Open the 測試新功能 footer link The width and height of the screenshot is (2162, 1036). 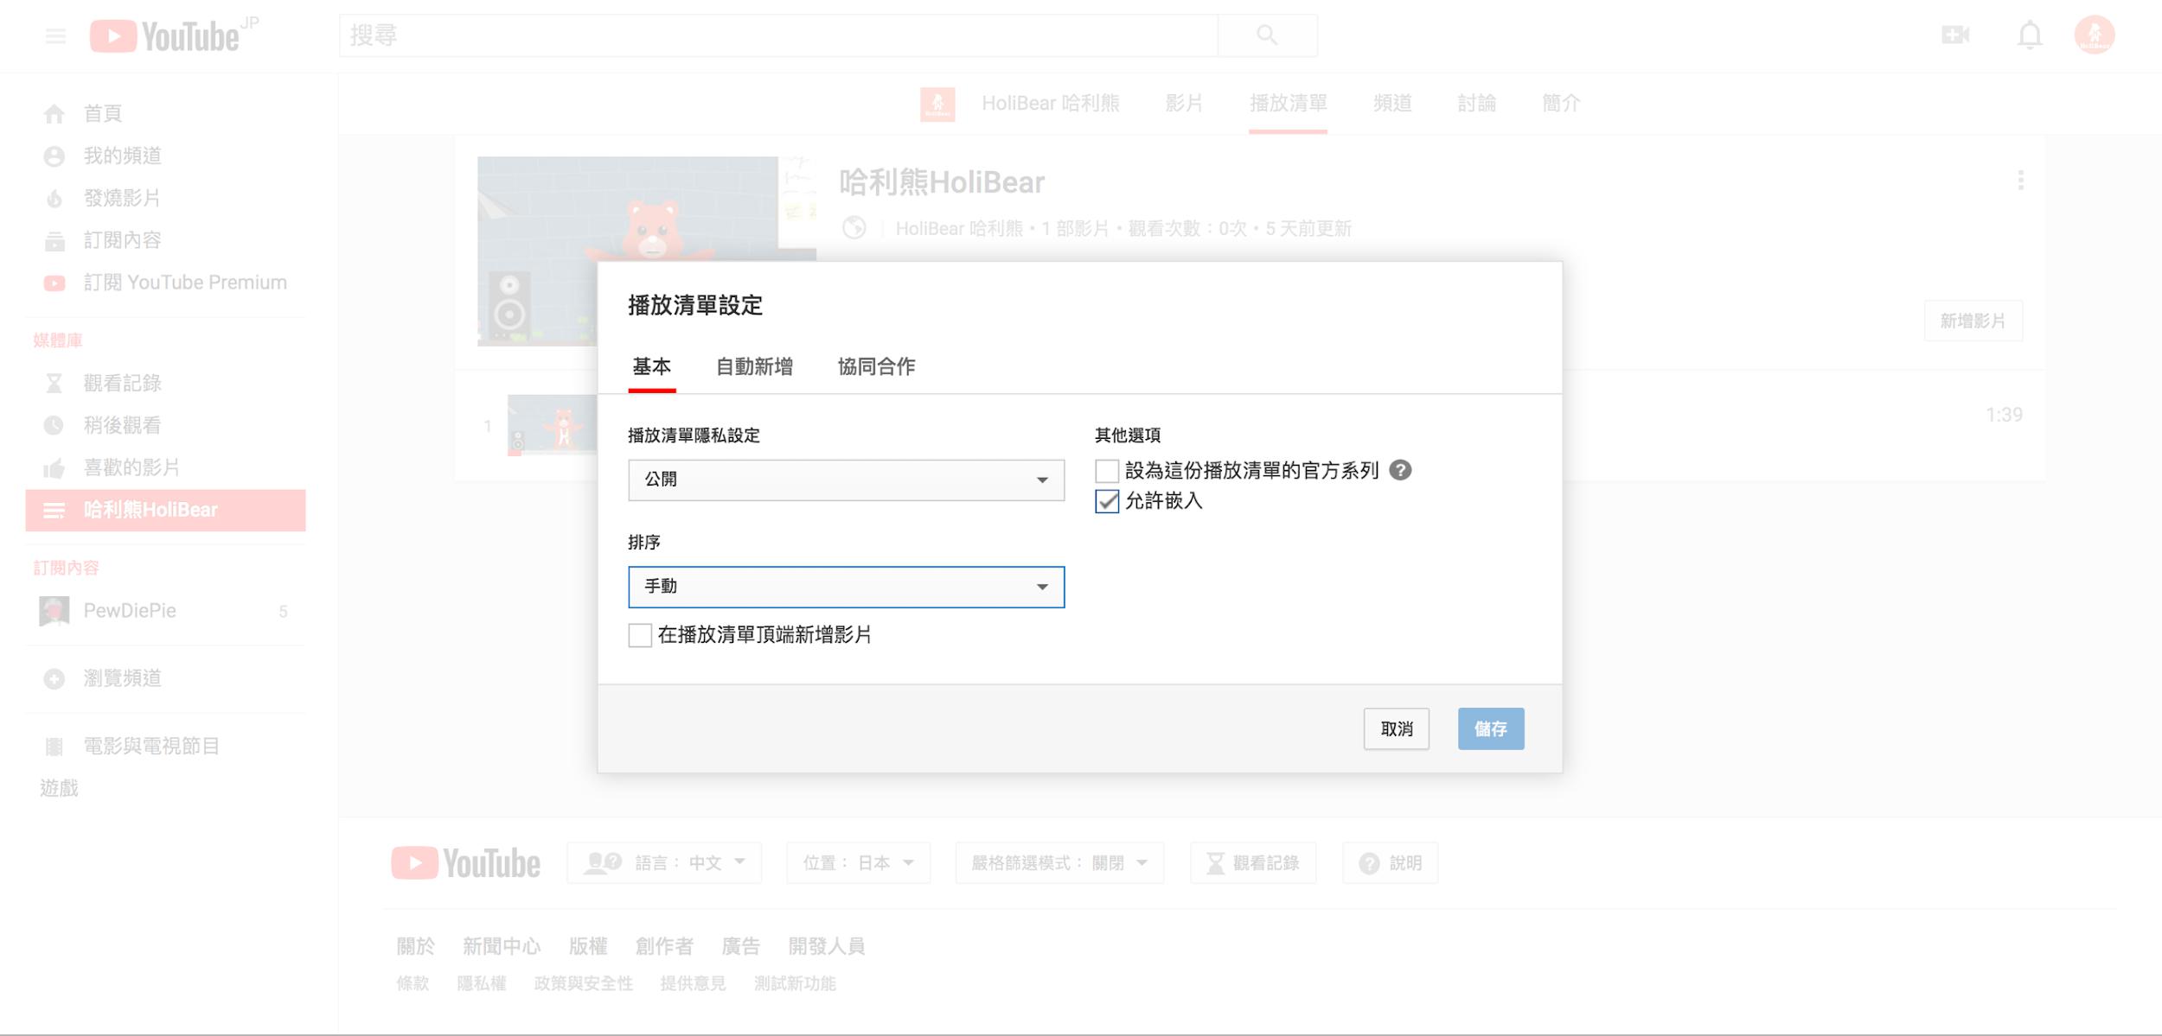[795, 983]
